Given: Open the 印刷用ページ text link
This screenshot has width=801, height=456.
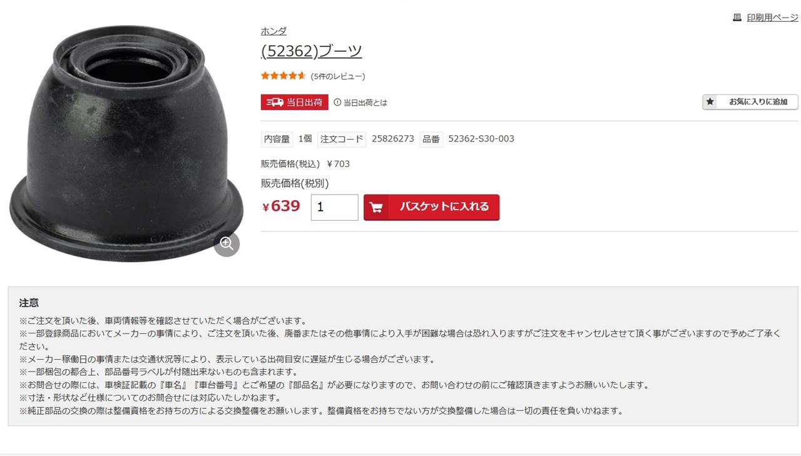Looking at the screenshot, I should pyautogui.click(x=772, y=18).
